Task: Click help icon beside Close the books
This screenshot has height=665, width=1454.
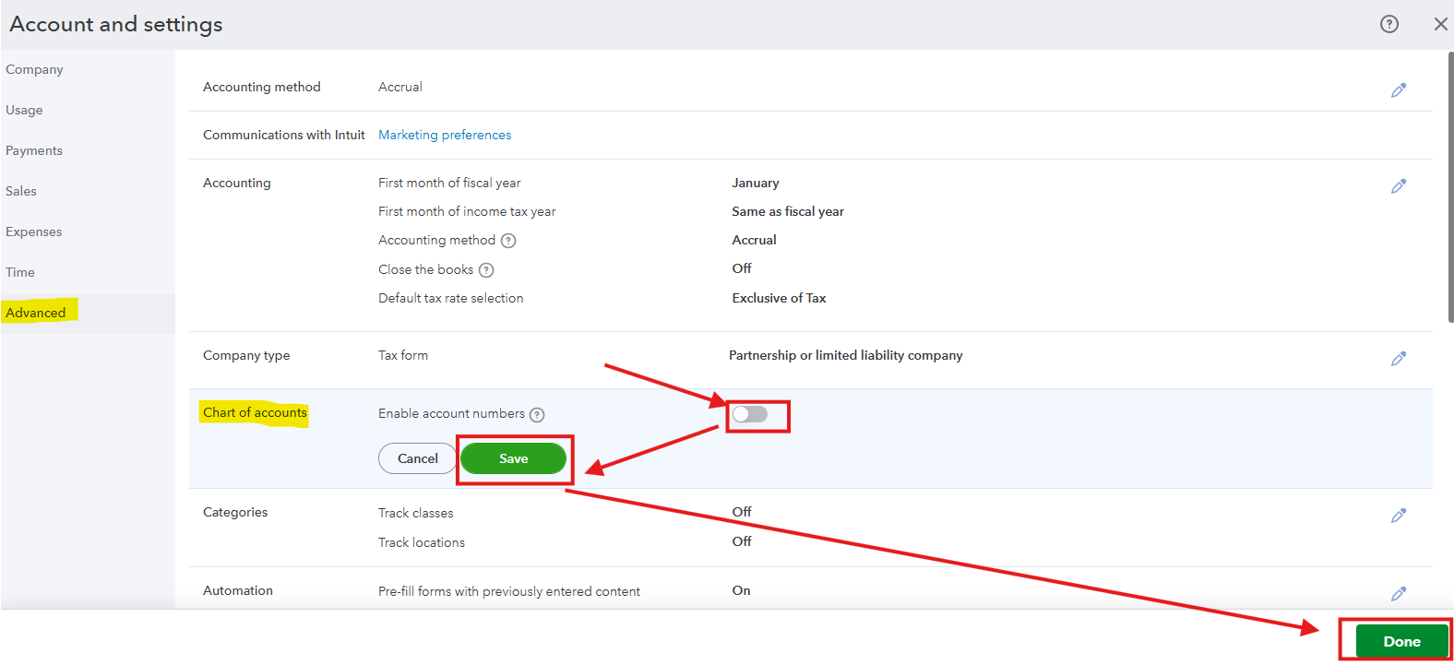Action: tap(486, 270)
